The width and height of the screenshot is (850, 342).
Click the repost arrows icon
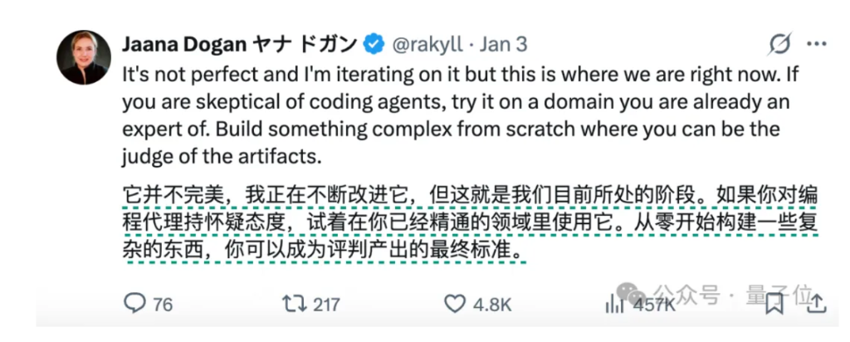pos(294,304)
